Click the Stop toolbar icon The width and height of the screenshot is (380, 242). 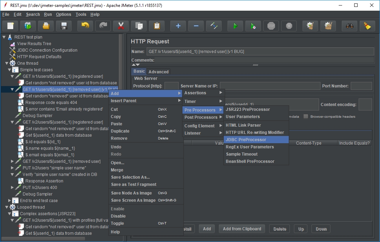coord(271,26)
